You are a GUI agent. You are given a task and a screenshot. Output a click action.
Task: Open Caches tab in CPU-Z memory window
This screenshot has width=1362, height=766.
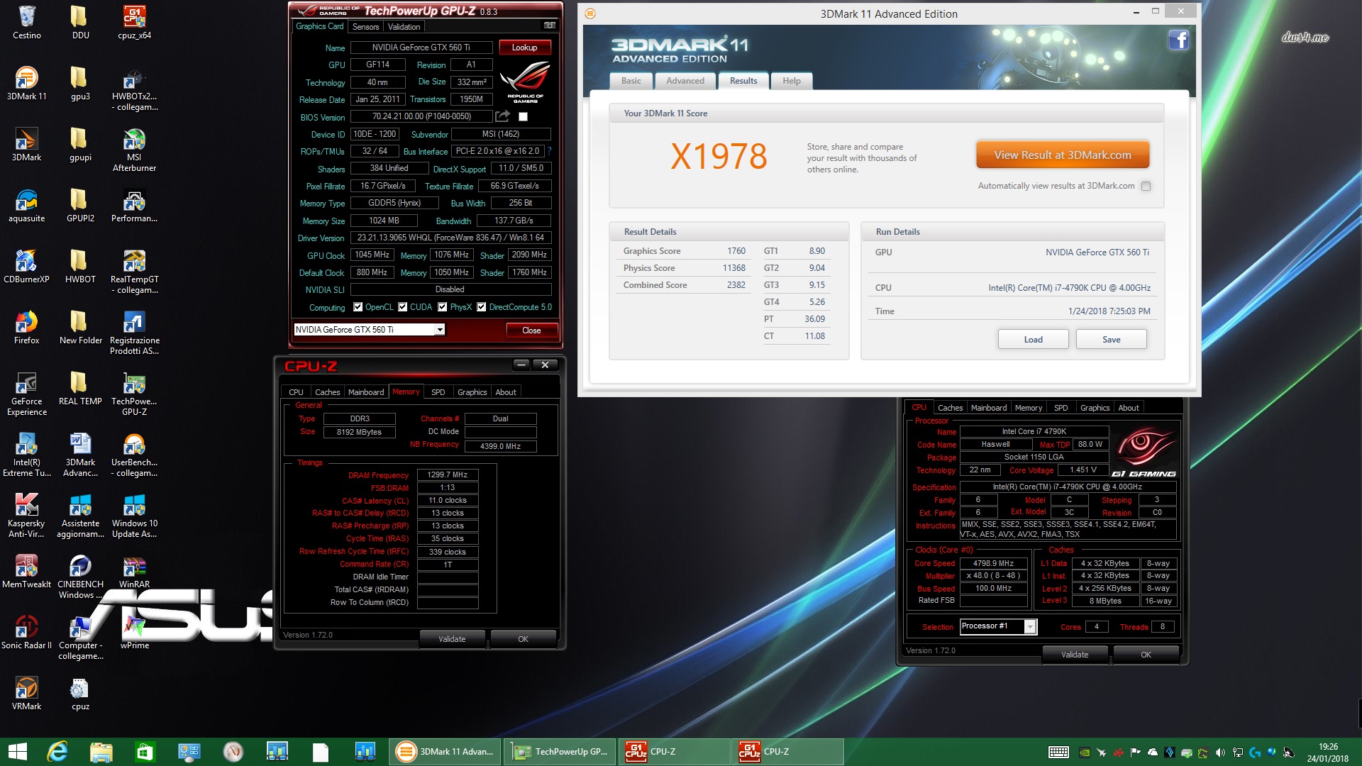pyautogui.click(x=327, y=392)
